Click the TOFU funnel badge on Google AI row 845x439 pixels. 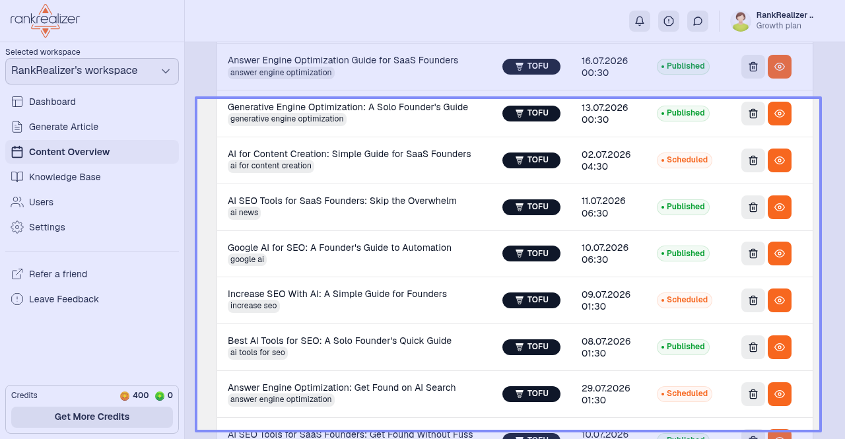[x=531, y=253]
